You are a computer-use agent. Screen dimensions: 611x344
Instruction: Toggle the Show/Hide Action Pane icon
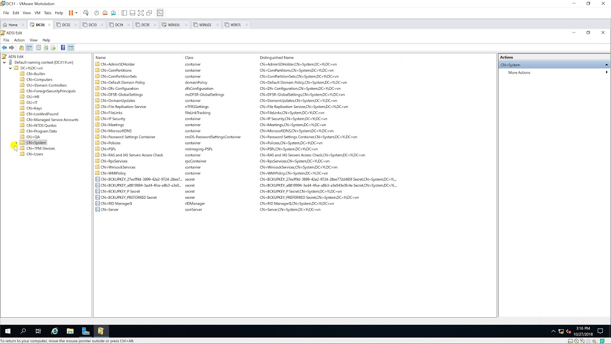(71, 48)
